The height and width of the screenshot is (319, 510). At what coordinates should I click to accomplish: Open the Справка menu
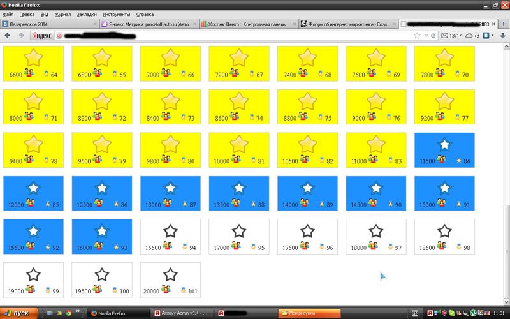pos(145,14)
